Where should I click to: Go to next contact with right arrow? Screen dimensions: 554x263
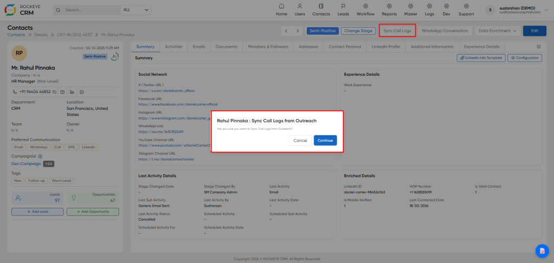298,31
